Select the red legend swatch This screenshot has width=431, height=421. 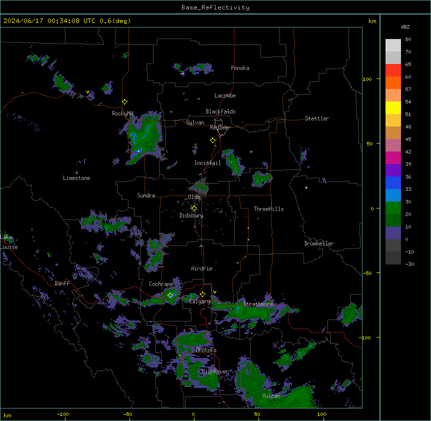[393, 70]
